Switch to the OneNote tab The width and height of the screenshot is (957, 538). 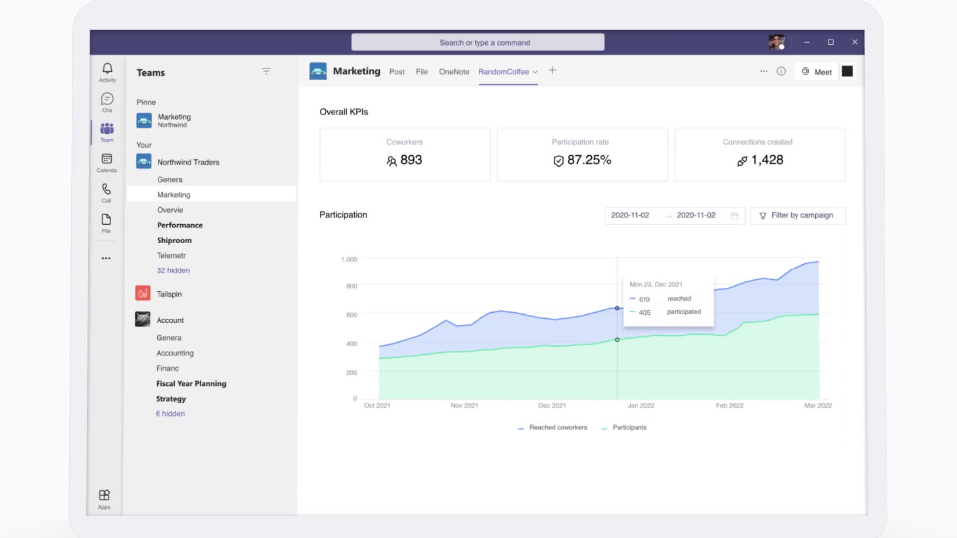(454, 72)
